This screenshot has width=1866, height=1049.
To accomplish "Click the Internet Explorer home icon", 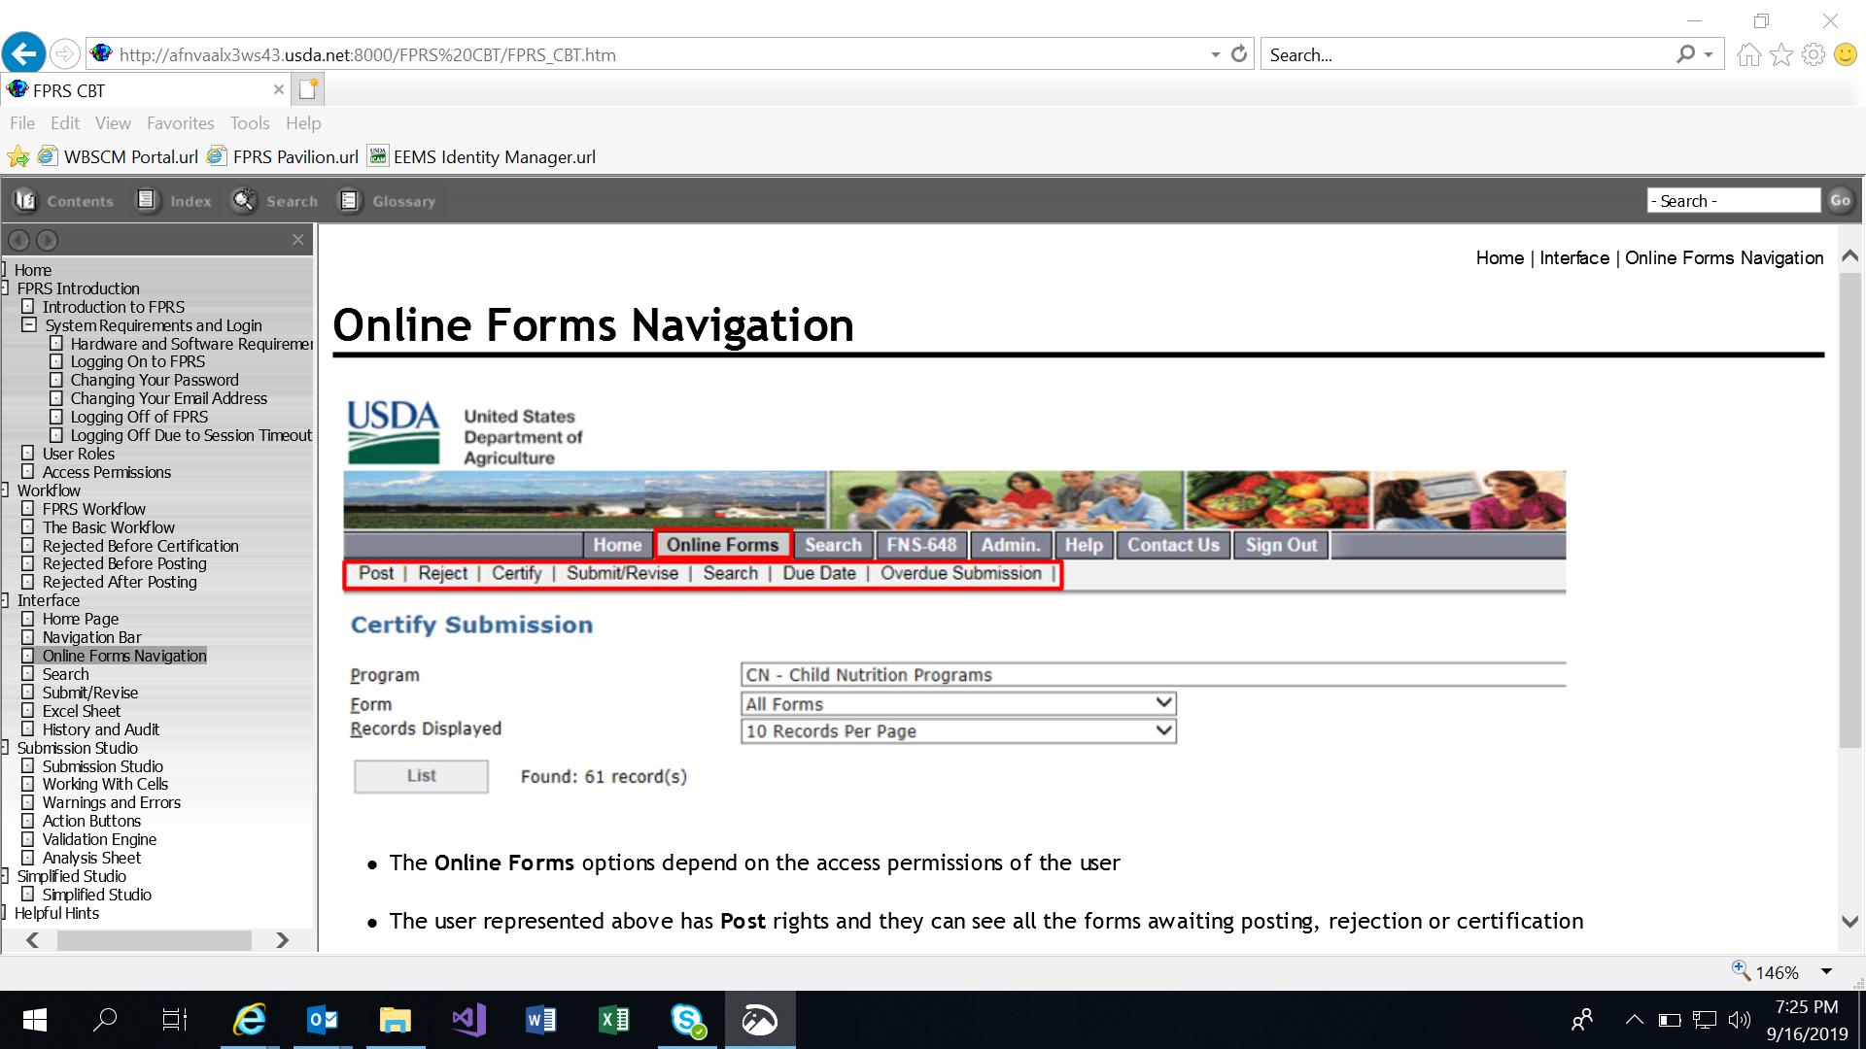I will (1748, 54).
